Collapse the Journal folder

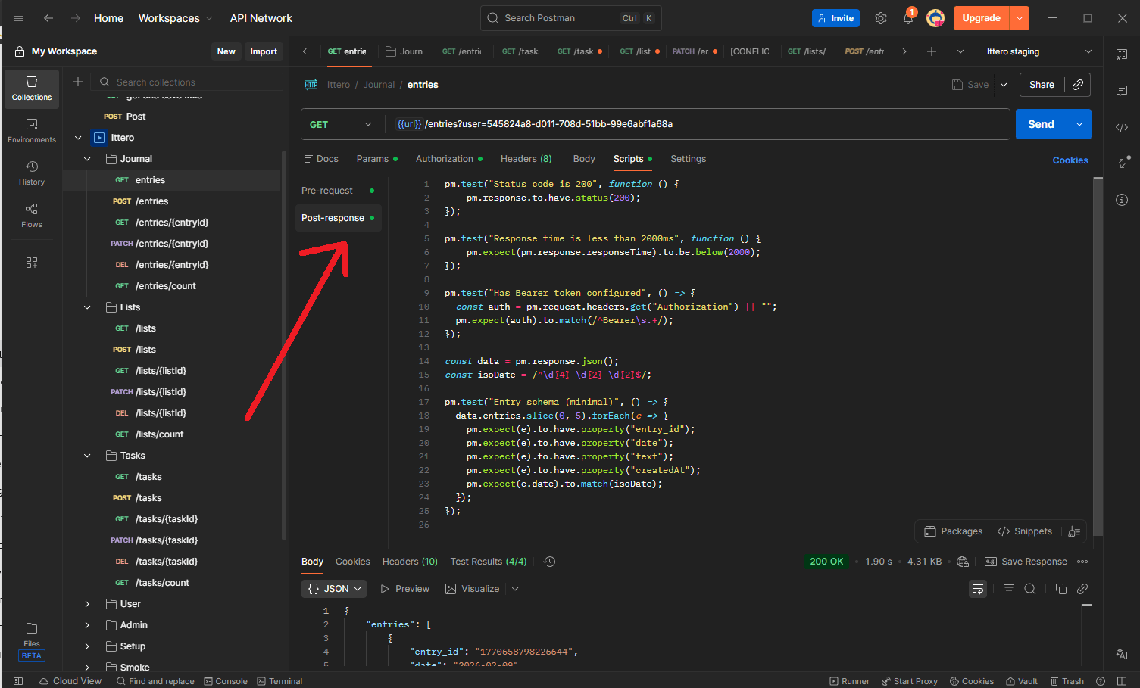[87, 159]
